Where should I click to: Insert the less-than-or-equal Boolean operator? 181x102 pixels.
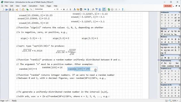[175, 39]
